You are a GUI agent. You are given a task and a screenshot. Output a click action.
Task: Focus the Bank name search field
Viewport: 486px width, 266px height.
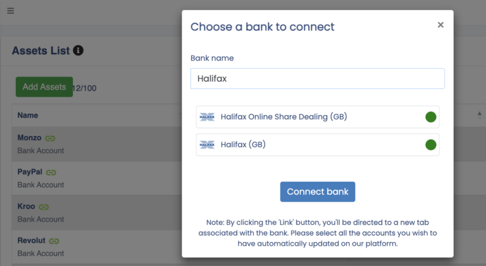tap(317, 79)
